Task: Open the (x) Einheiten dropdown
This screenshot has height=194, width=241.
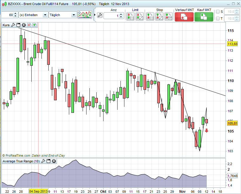Action: [x=33, y=15]
